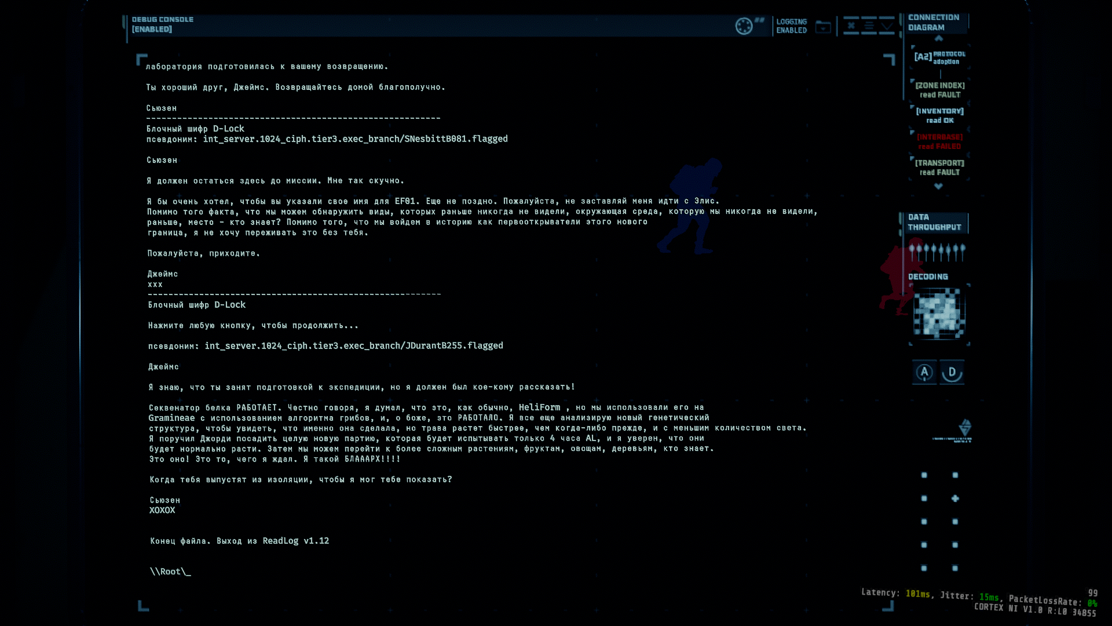Viewport: 1112px width, 626px height.
Task: Toggle the LOGGING ENABLED indicator
Action: [791, 26]
